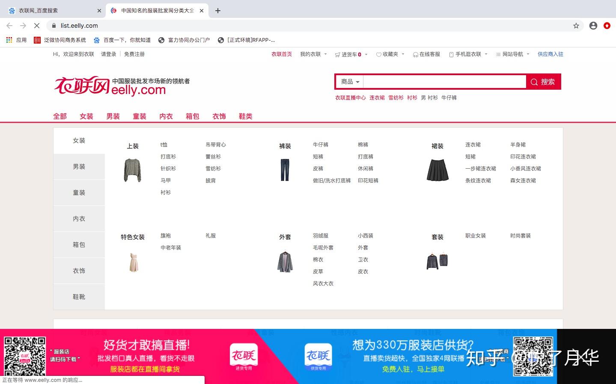Click the 收藏夹 heart favorites icon

(x=378, y=54)
